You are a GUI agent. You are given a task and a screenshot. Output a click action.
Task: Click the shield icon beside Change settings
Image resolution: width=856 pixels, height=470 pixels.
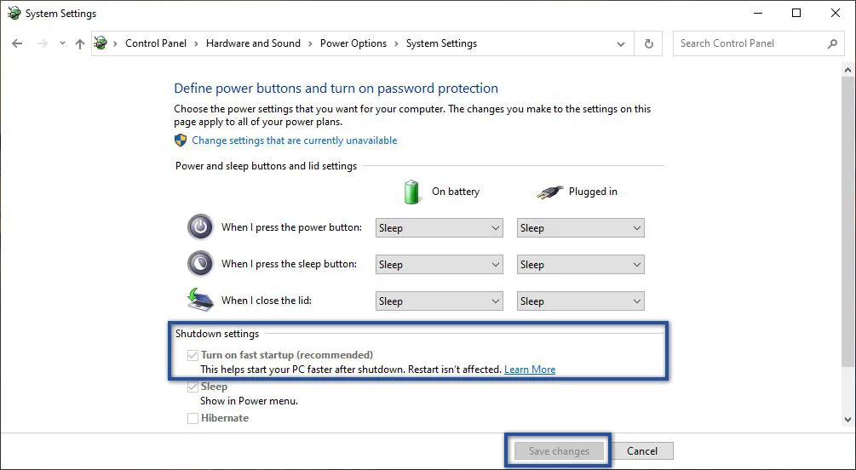181,140
